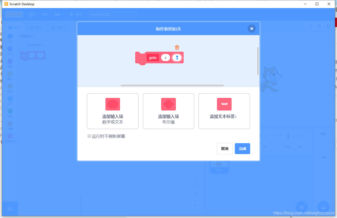Screen dimensions: 337x218
Task: Maximize the Scratch Desktop window
Action: 317,4
